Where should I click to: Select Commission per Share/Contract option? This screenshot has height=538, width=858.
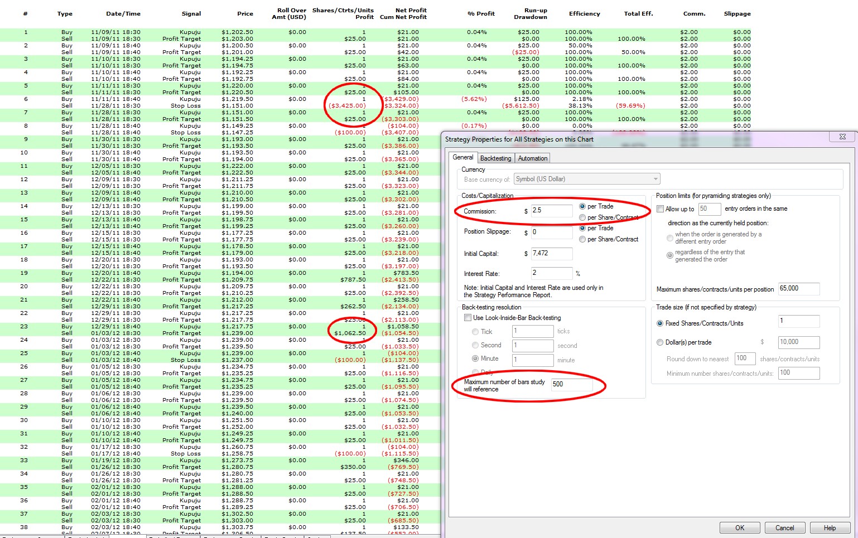tap(582, 217)
